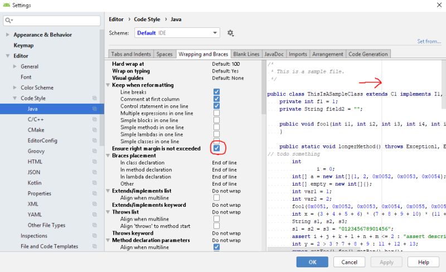Screen dimensions: 446x272
Task: Click the copy icon next to HTML
Action: (x=94, y=161)
